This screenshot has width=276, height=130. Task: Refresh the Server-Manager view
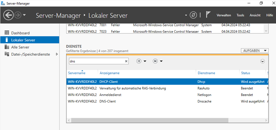193,15
